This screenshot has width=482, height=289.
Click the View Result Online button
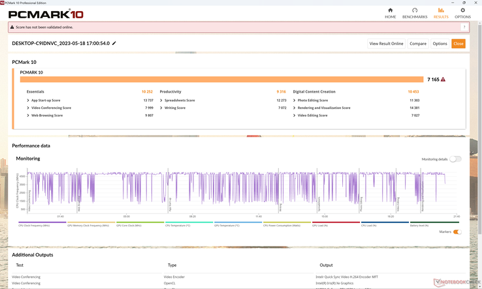pos(386,44)
